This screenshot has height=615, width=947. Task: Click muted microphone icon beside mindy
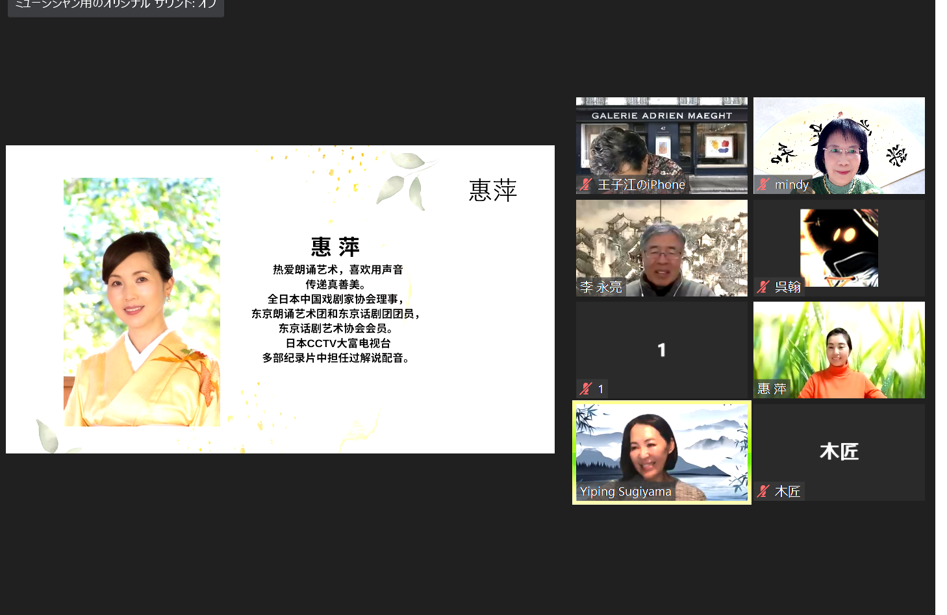(x=763, y=185)
